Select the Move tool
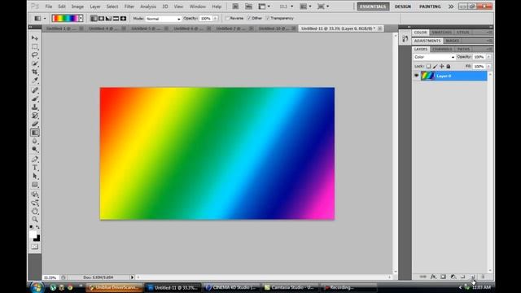 (x=35, y=38)
